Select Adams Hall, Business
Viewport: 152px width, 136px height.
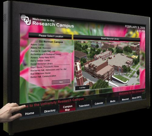click(x=41, y=48)
